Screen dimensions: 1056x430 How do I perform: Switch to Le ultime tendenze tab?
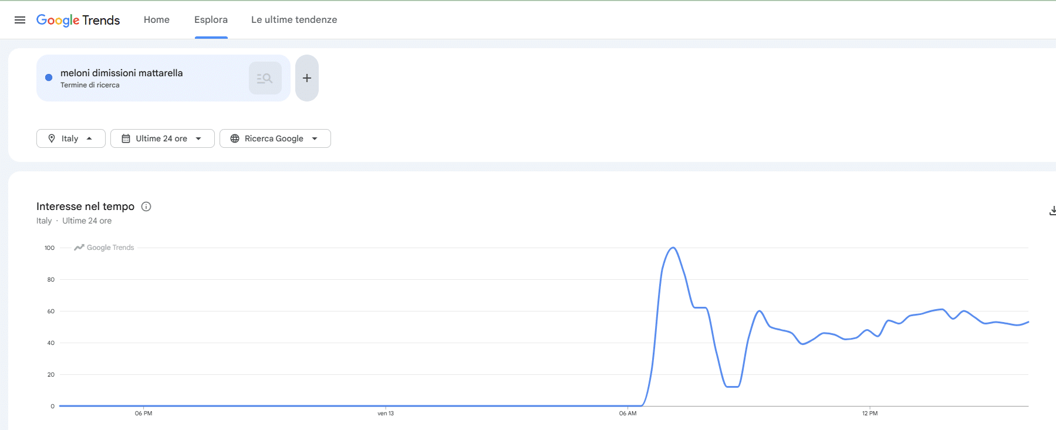tap(294, 20)
